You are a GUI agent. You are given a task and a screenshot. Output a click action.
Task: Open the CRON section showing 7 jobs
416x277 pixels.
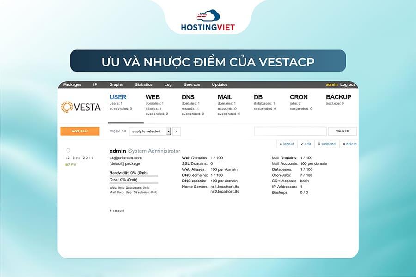[298, 97]
